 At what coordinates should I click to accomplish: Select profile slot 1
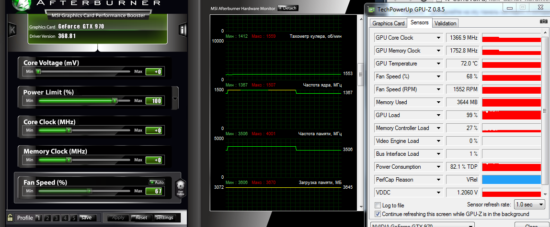[x=39, y=218]
